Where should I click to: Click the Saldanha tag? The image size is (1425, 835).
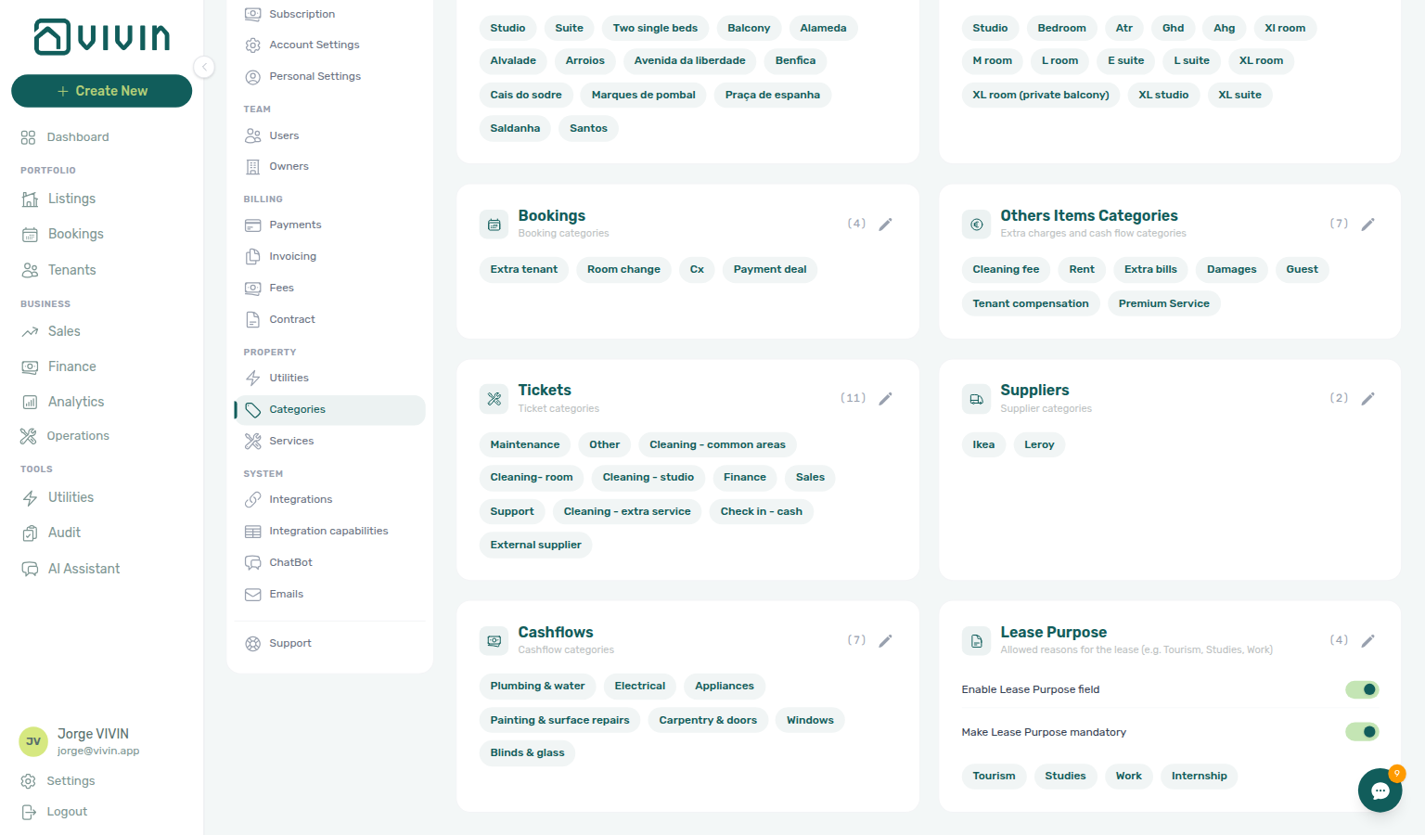click(516, 128)
